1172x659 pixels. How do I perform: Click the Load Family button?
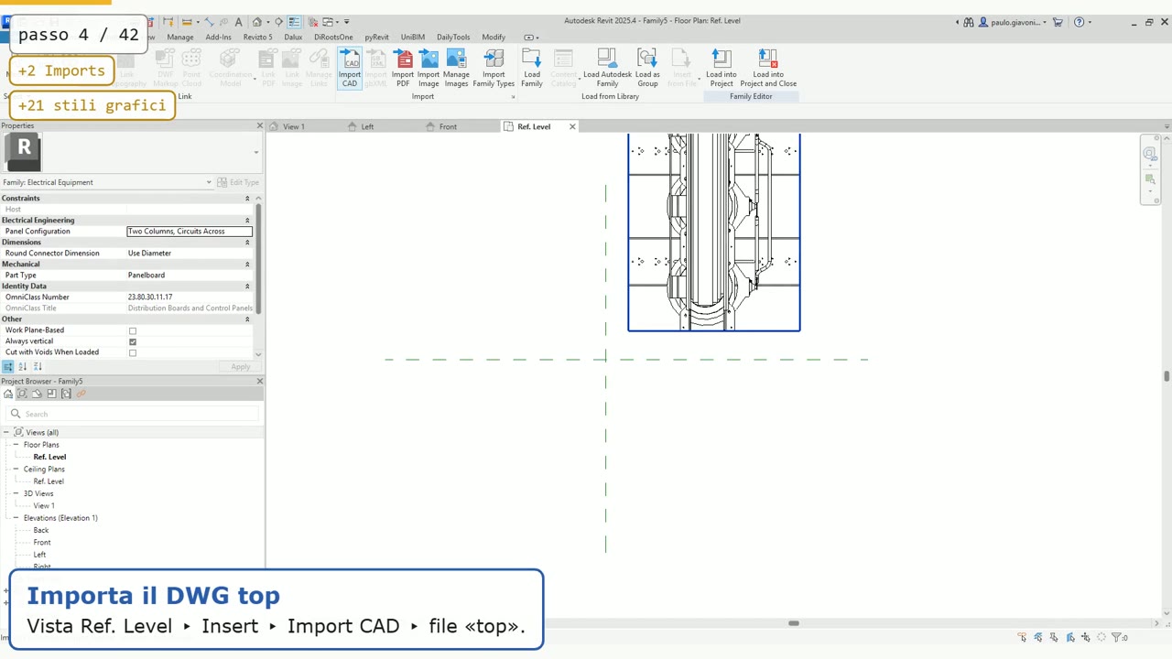(x=532, y=69)
